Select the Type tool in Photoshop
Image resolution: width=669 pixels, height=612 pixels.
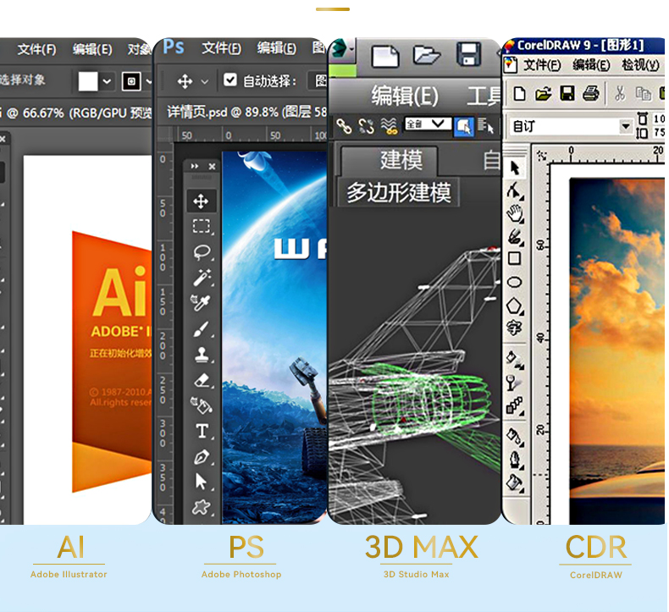(202, 431)
